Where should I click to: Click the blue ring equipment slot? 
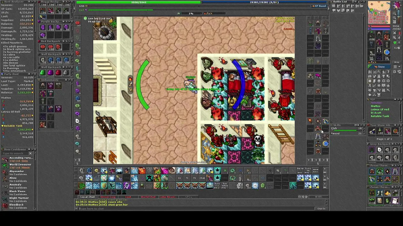pos(387,52)
